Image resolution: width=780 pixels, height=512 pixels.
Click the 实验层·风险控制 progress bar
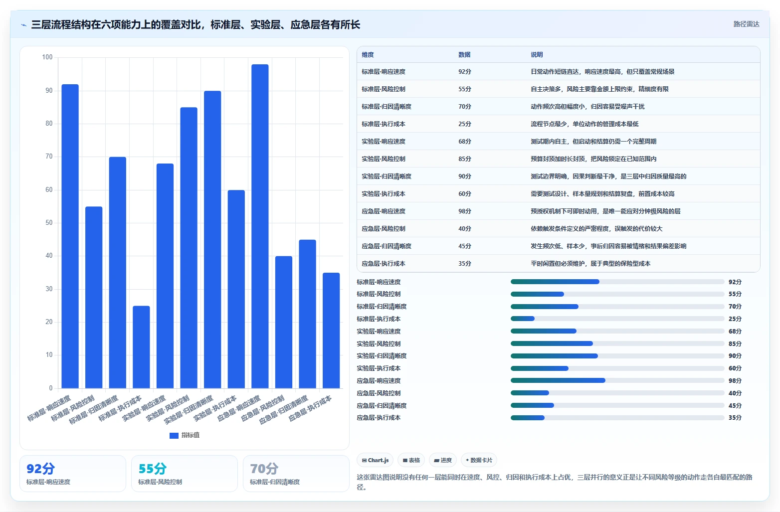point(617,343)
